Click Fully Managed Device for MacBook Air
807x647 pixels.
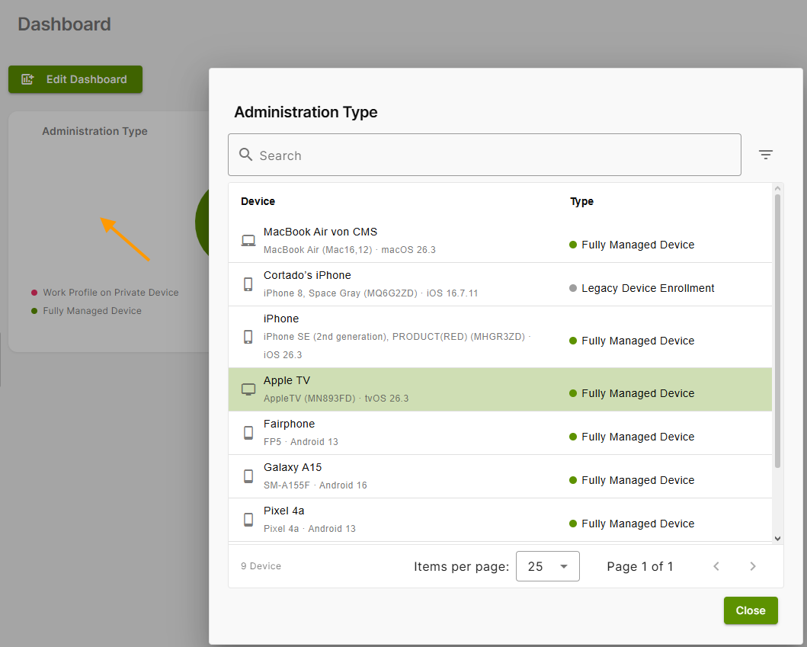click(x=638, y=245)
